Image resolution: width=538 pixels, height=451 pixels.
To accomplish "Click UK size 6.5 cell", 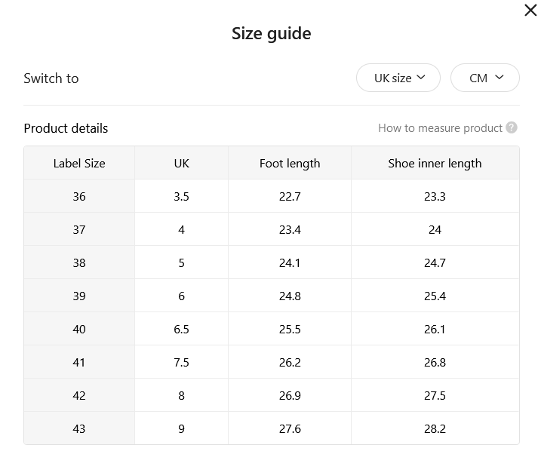I will [182, 329].
